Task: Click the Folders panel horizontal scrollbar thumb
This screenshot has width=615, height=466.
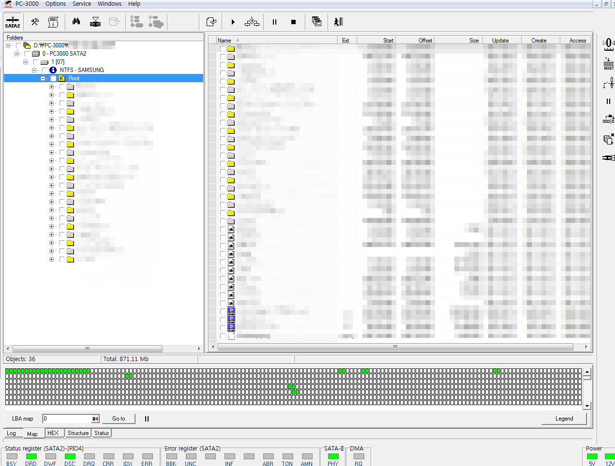Action: pyautogui.click(x=88, y=349)
